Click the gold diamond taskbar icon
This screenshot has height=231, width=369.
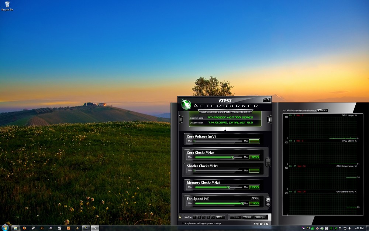77,228
